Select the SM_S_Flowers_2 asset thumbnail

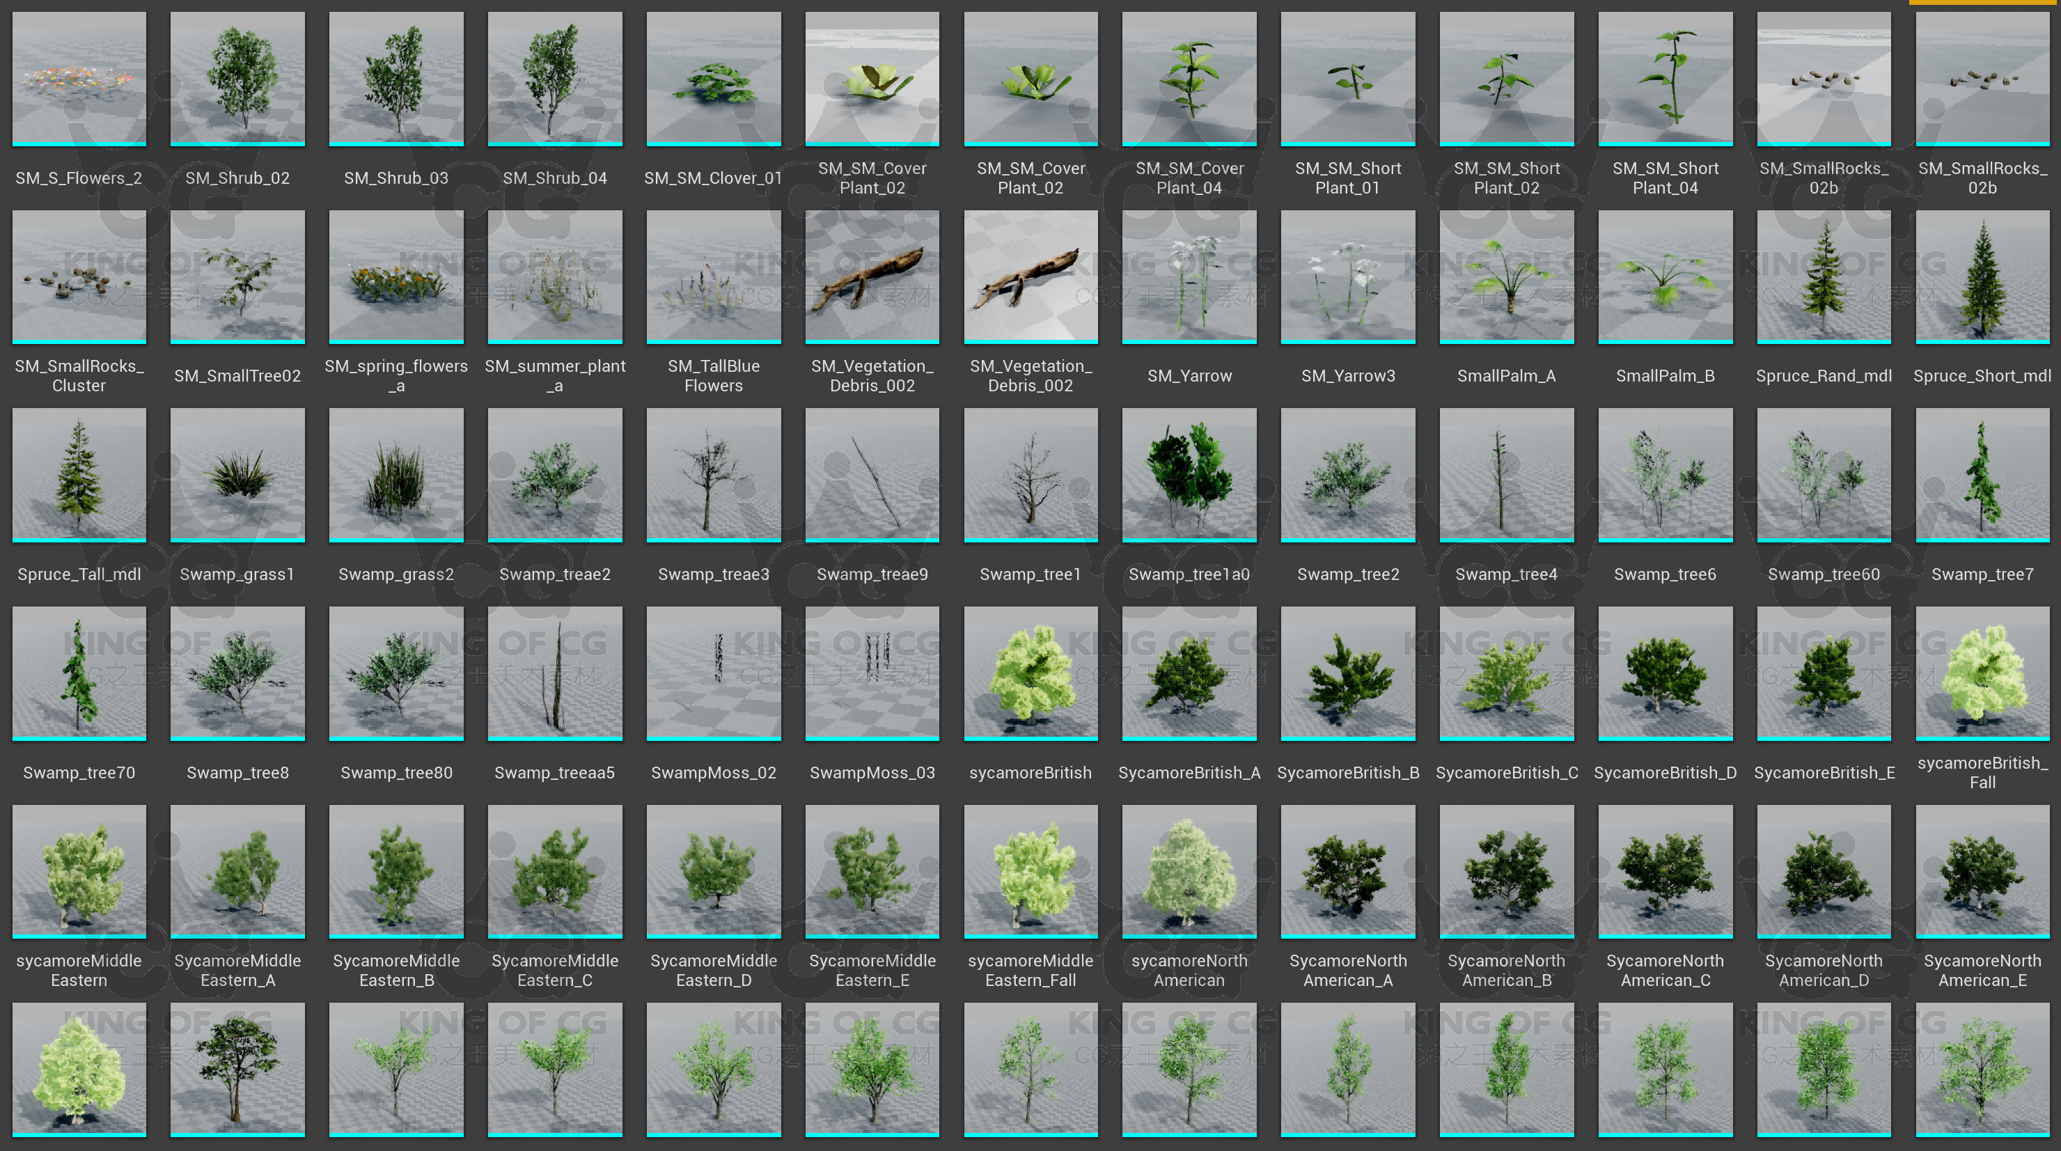[79, 79]
